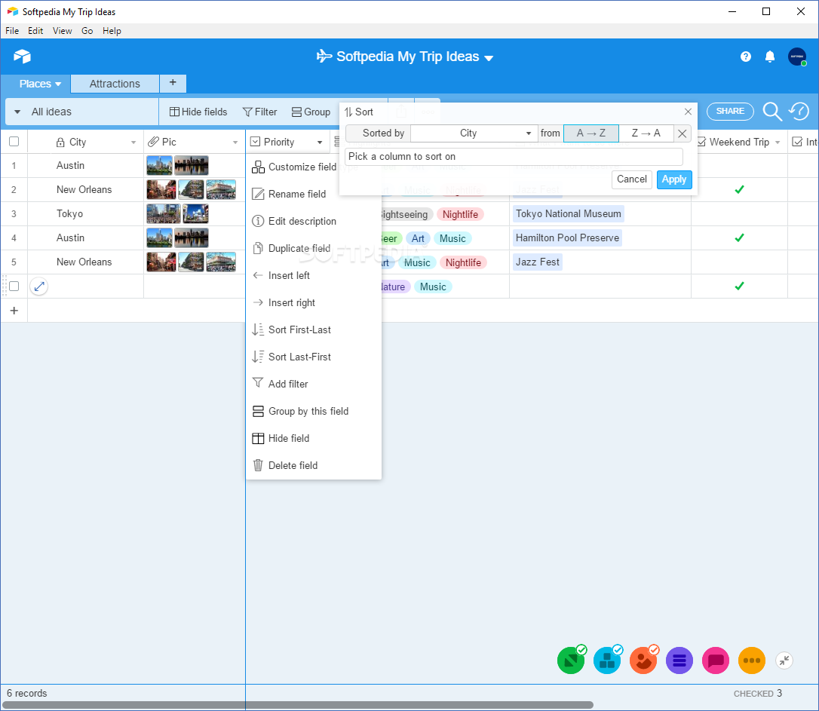This screenshot has height=711, width=819.
Task: Click the Cancel sort button
Action: click(631, 179)
